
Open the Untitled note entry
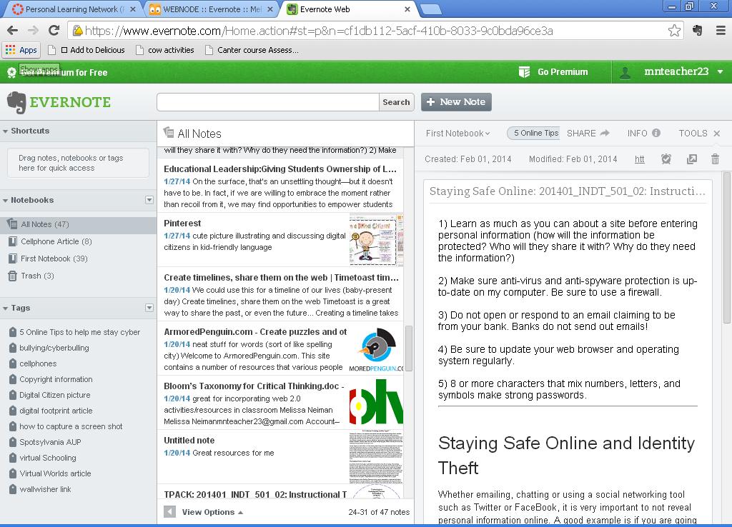pyautogui.click(x=280, y=457)
